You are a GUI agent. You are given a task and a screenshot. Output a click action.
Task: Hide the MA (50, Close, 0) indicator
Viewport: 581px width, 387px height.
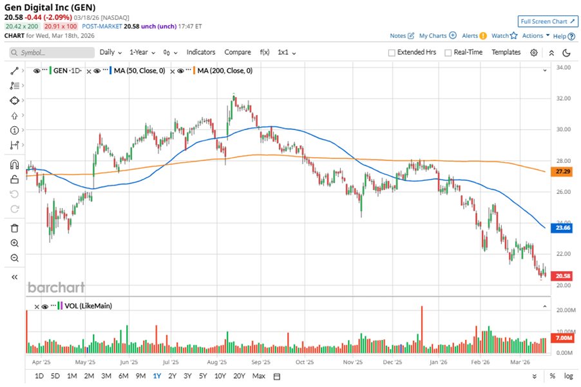96,71
